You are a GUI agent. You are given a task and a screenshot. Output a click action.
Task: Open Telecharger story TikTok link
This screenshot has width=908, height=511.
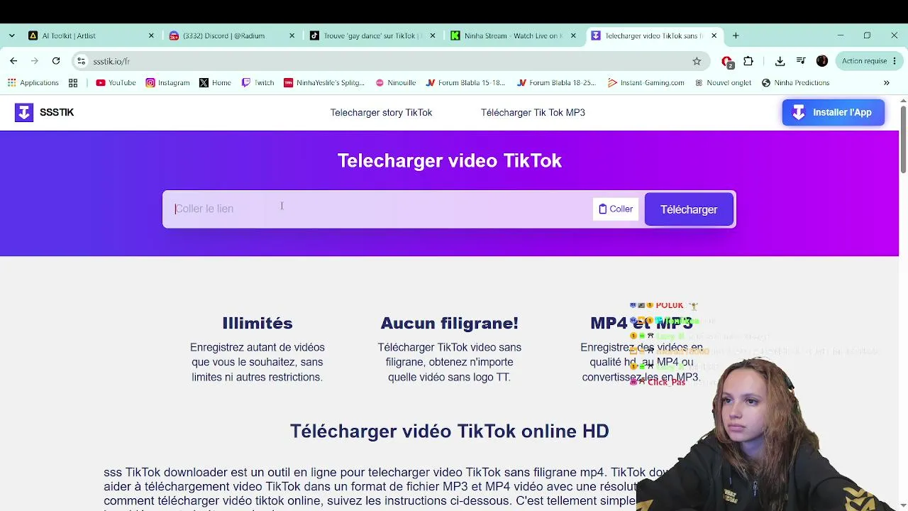(381, 112)
